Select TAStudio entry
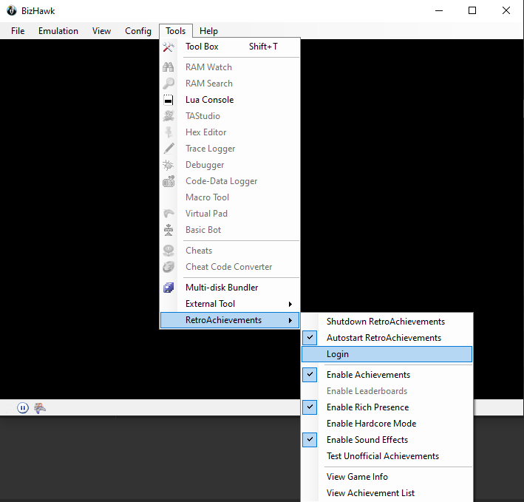Screen dimensions: 524x502 click(x=230, y=116)
